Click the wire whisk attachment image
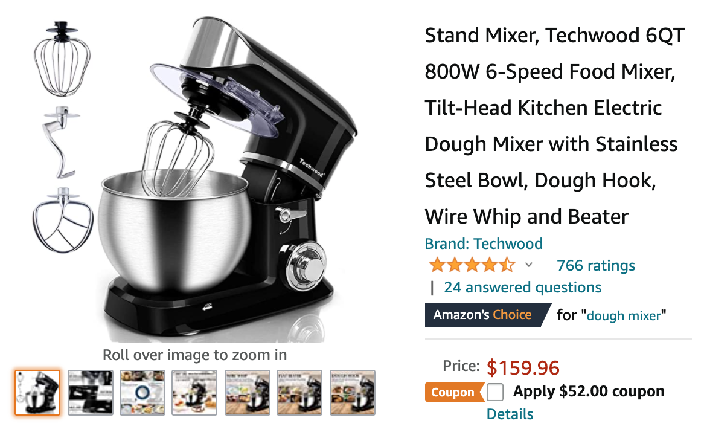 [62, 59]
